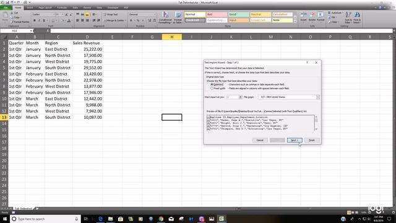This screenshot has width=396, height=223.
Task: Apply the Normal cell style
Action: (195, 14)
